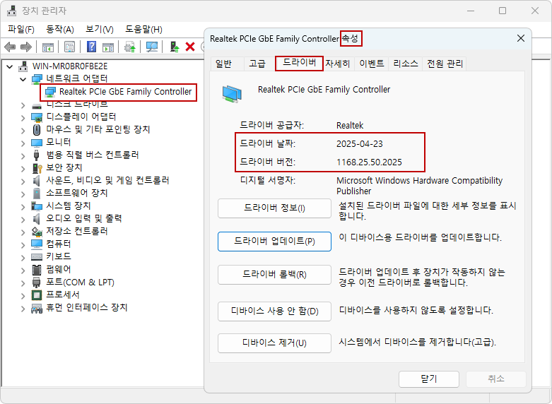Open the 도움말(H) menu
This screenshot has height=404, width=552.
pos(143,29)
